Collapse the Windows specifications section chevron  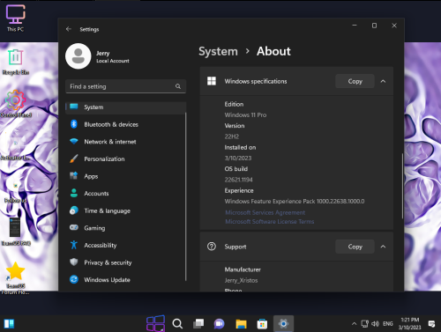point(383,81)
